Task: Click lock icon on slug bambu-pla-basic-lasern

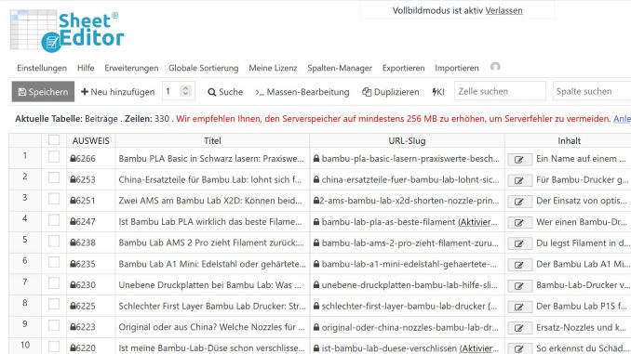Action: click(x=316, y=159)
